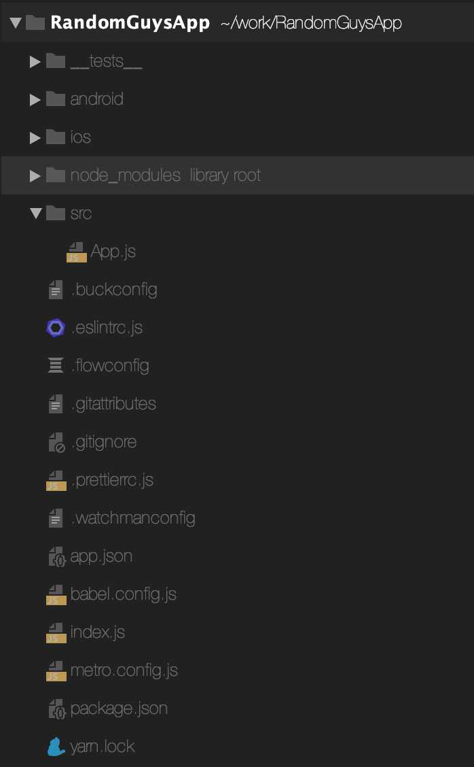Viewport: 474px width, 767px height.
Task: Click the JS icon beside metro.config.js
Action: [x=56, y=671]
